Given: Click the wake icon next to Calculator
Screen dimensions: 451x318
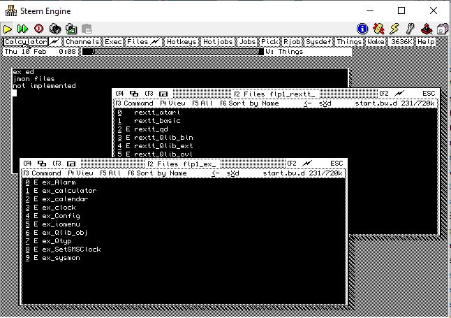Looking at the screenshot, I should (x=54, y=42).
